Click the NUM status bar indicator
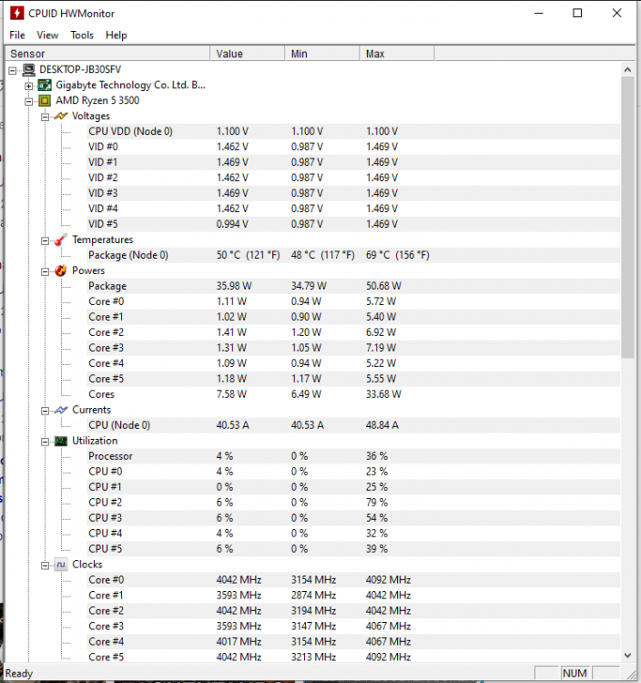Viewport: 641px width, 683px height. pyautogui.click(x=575, y=673)
